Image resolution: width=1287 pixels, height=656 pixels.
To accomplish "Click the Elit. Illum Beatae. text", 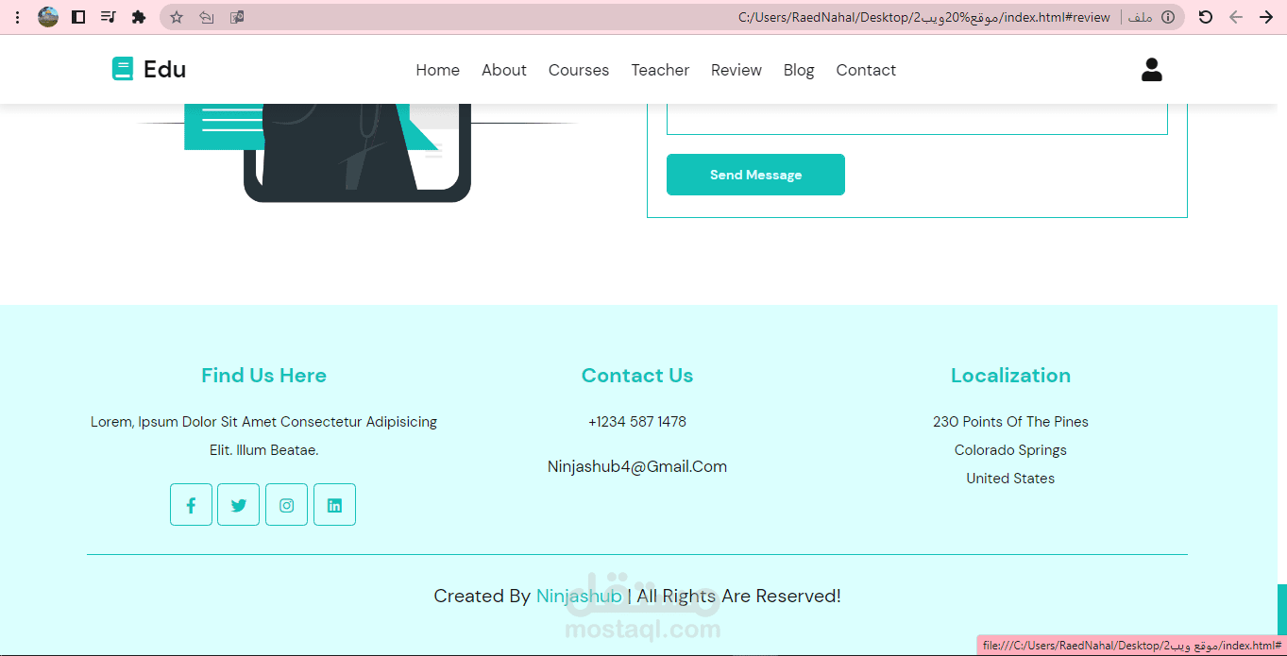I will [x=263, y=450].
